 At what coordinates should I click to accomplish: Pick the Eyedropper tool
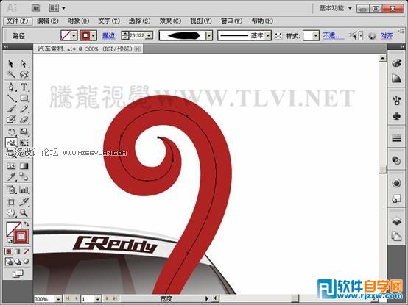point(11,177)
